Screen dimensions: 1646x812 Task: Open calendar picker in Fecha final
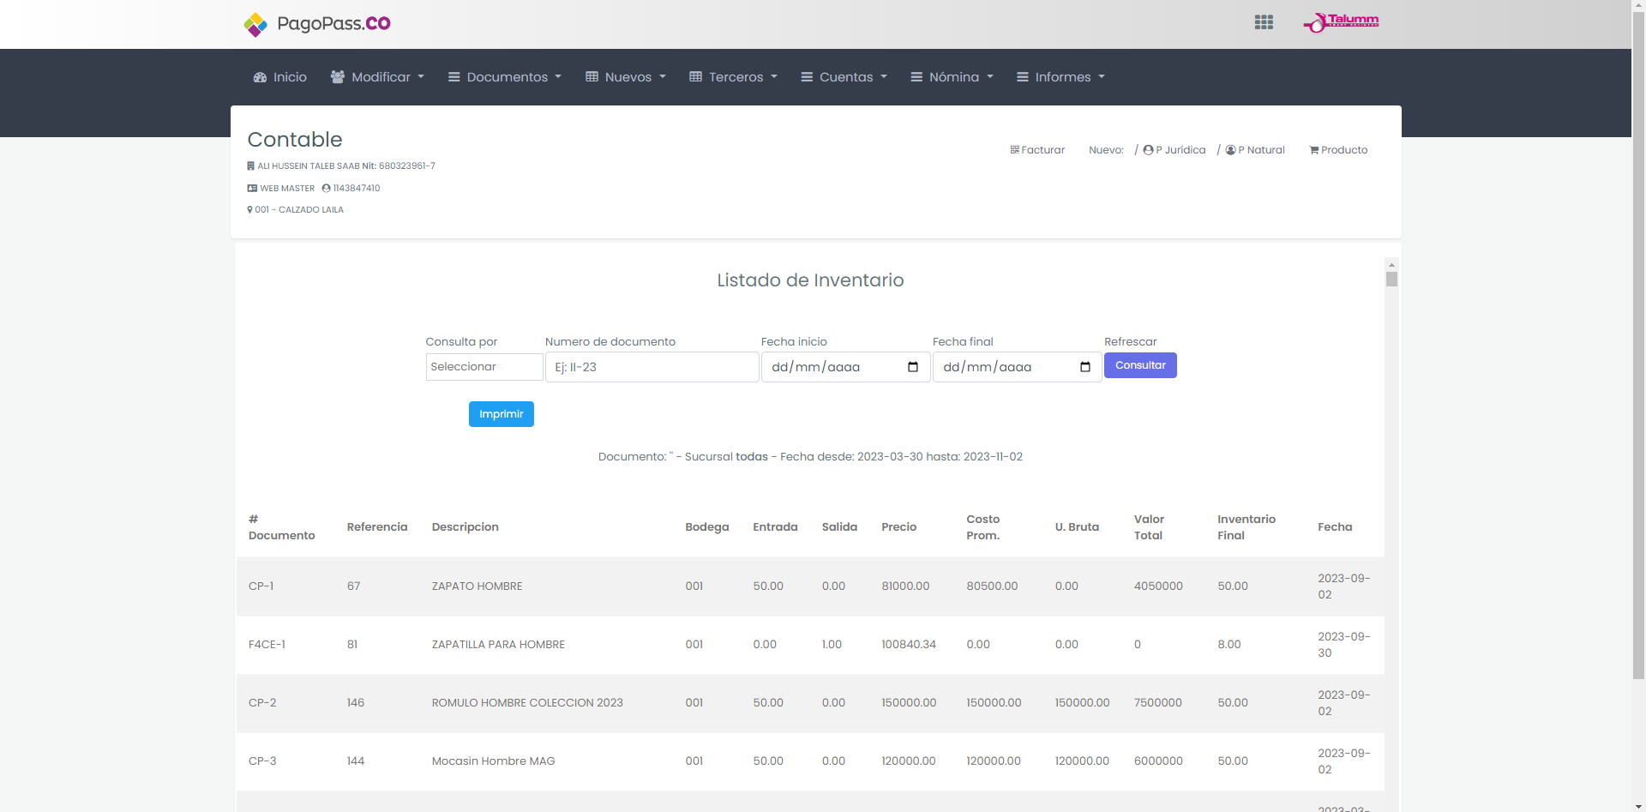point(1084,367)
